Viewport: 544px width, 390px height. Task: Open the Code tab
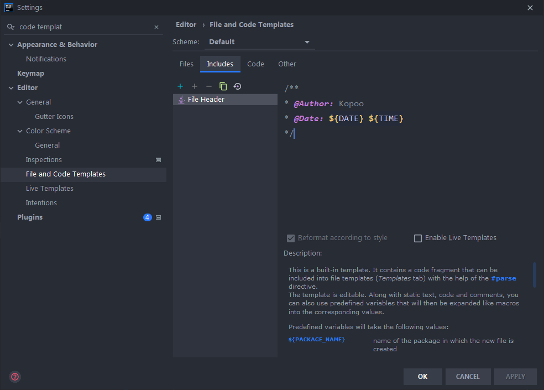point(255,64)
